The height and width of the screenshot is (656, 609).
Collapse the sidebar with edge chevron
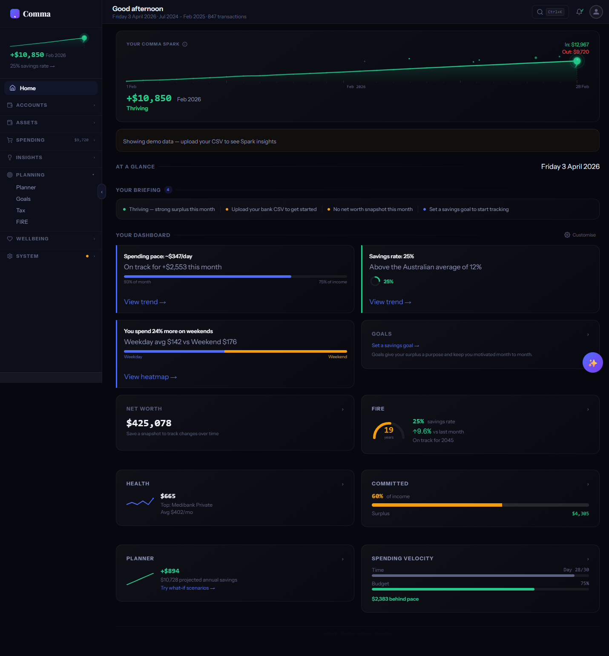pos(102,191)
